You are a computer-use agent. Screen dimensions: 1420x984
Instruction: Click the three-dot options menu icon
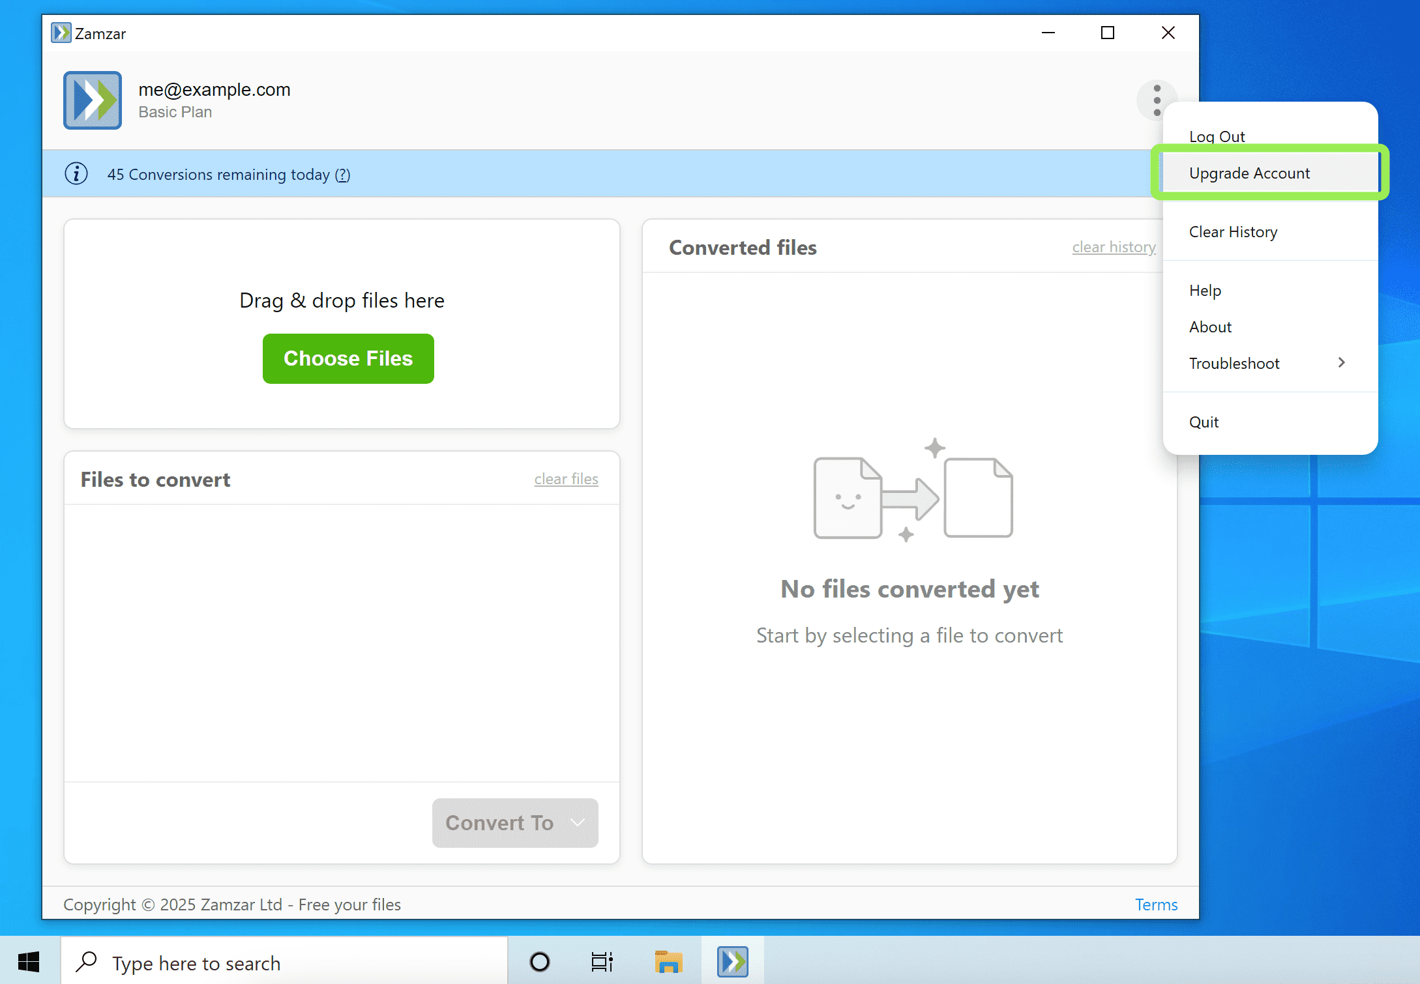tap(1157, 100)
